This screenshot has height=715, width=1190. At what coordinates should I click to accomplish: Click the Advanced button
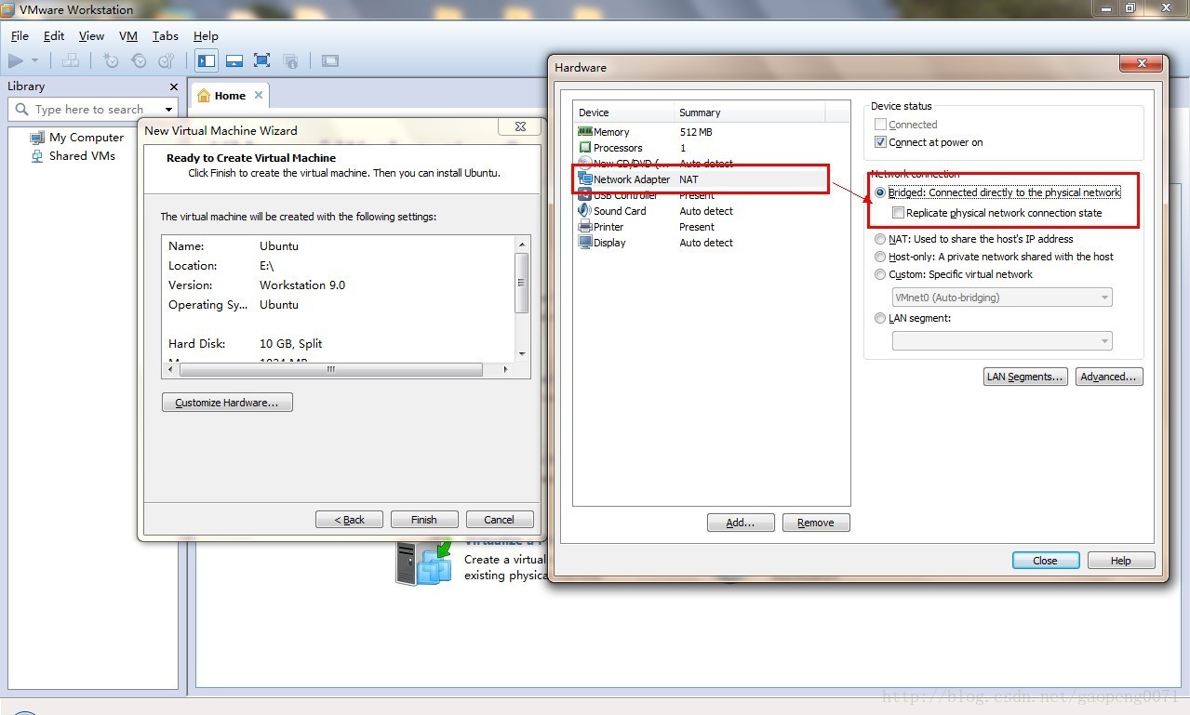coord(1109,377)
